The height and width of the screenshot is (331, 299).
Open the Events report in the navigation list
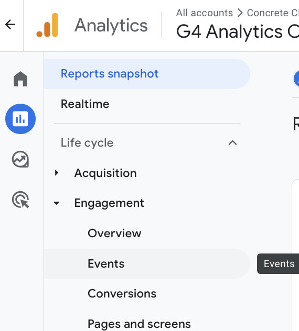point(147,263)
